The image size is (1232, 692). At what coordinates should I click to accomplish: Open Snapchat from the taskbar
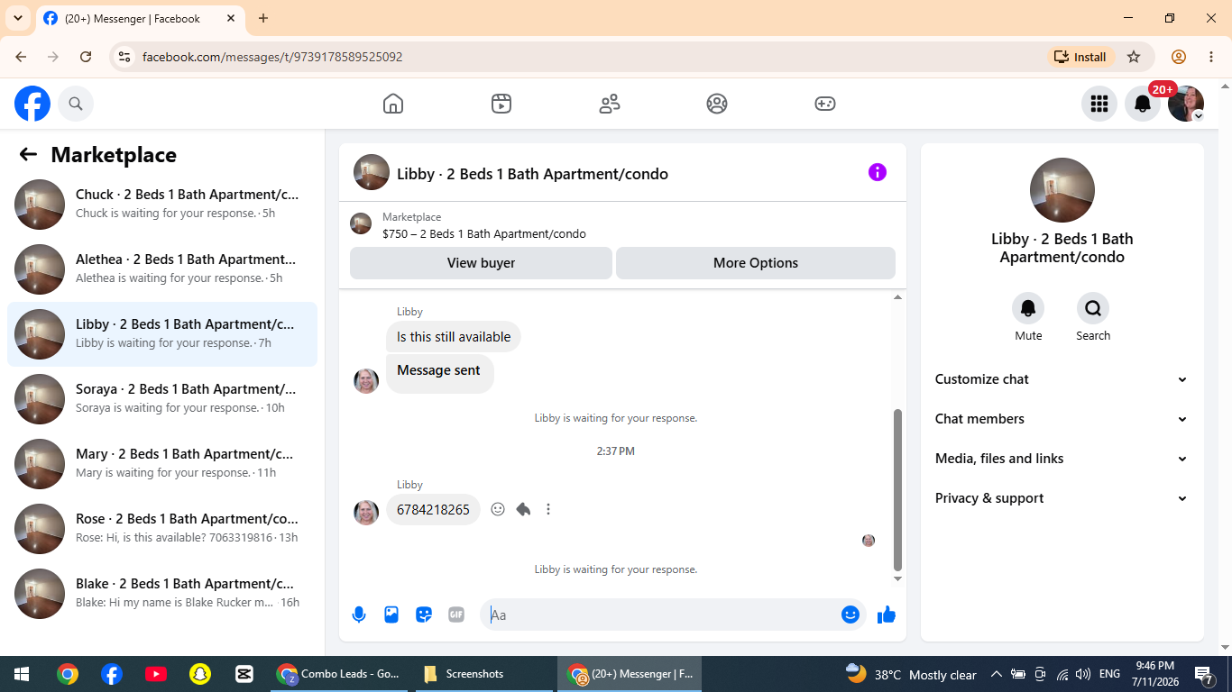[x=199, y=674]
